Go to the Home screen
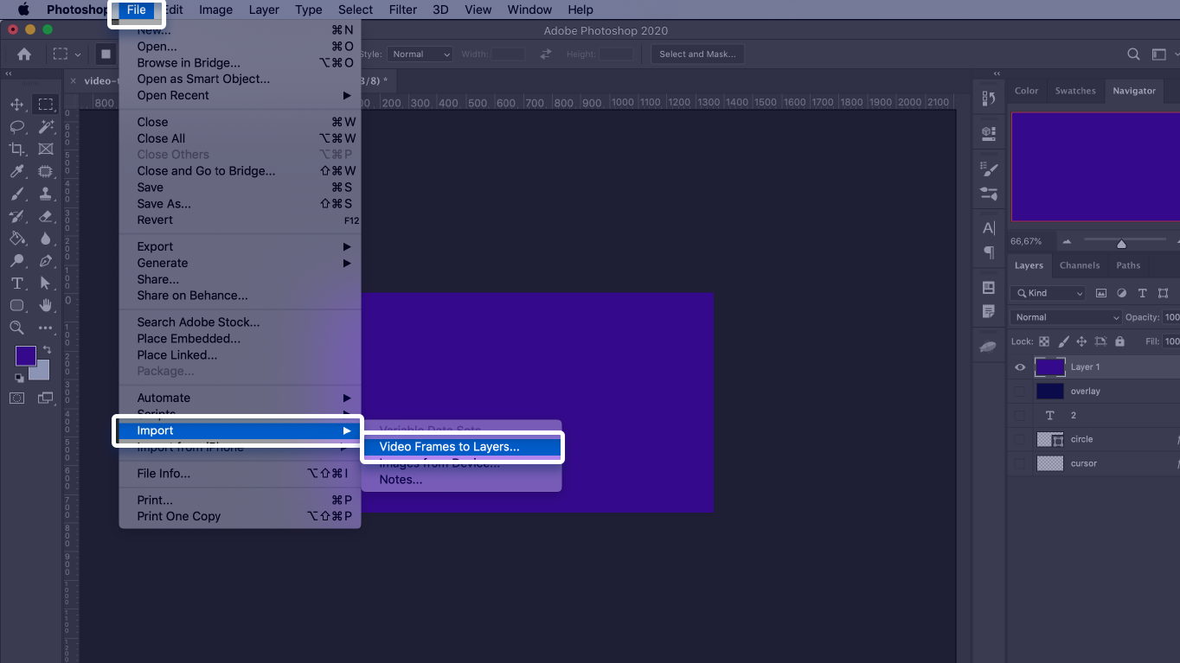 pos(24,54)
